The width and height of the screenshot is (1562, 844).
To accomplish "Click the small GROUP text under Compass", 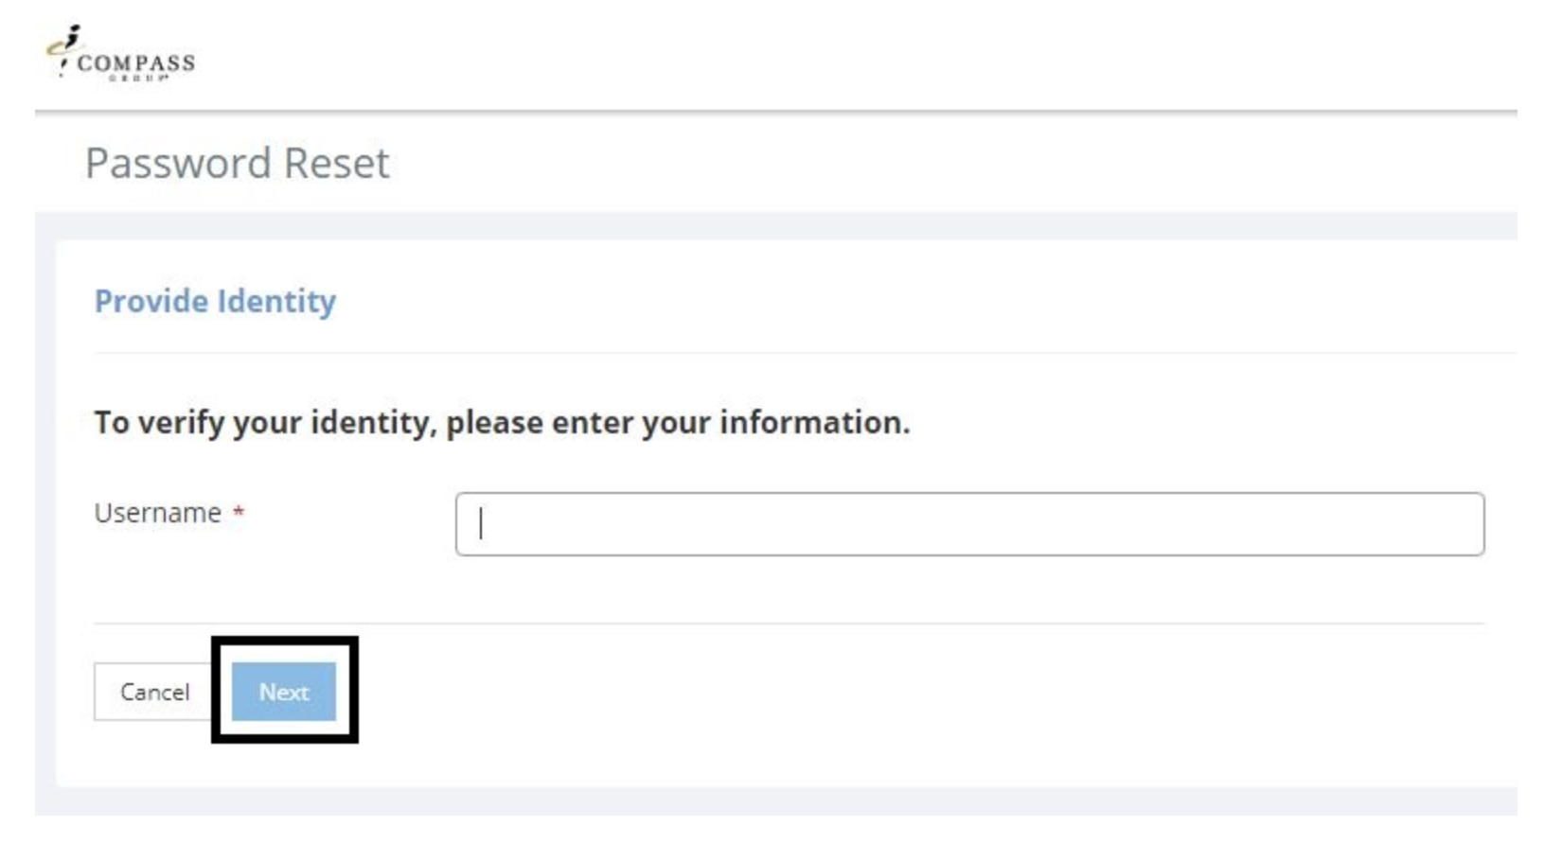I will 138,79.
